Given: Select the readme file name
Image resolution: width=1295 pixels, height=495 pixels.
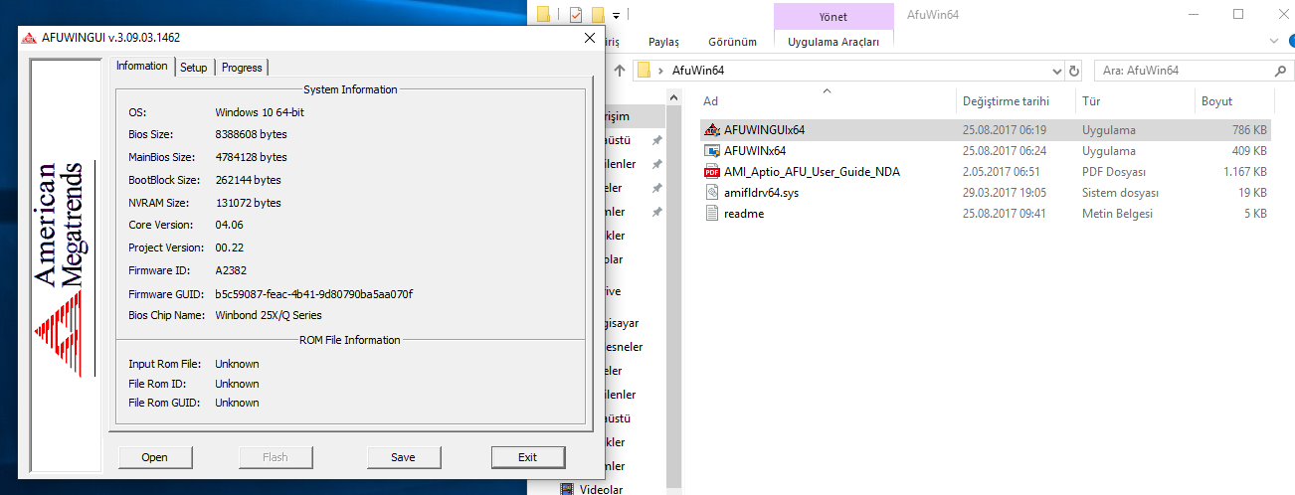Looking at the screenshot, I should pos(744,214).
